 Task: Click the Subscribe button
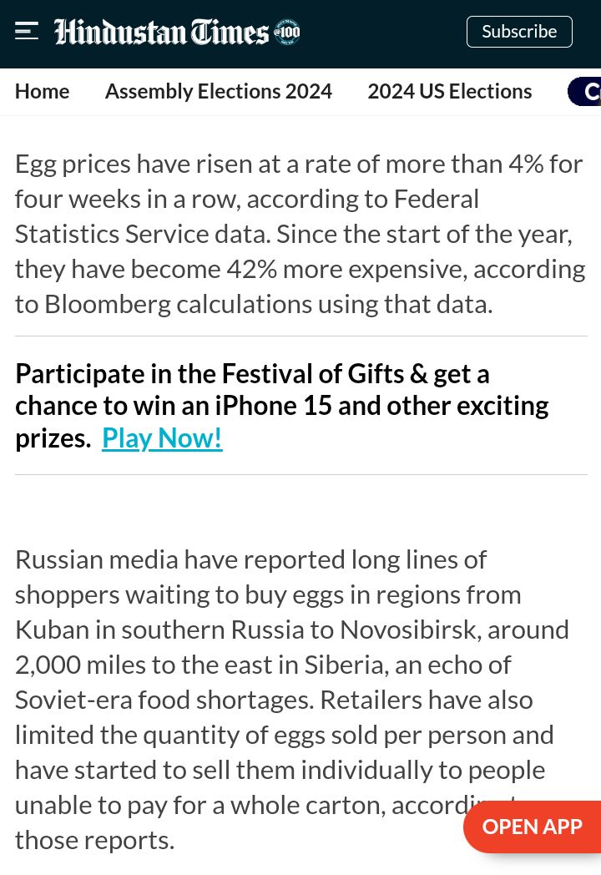click(x=519, y=32)
